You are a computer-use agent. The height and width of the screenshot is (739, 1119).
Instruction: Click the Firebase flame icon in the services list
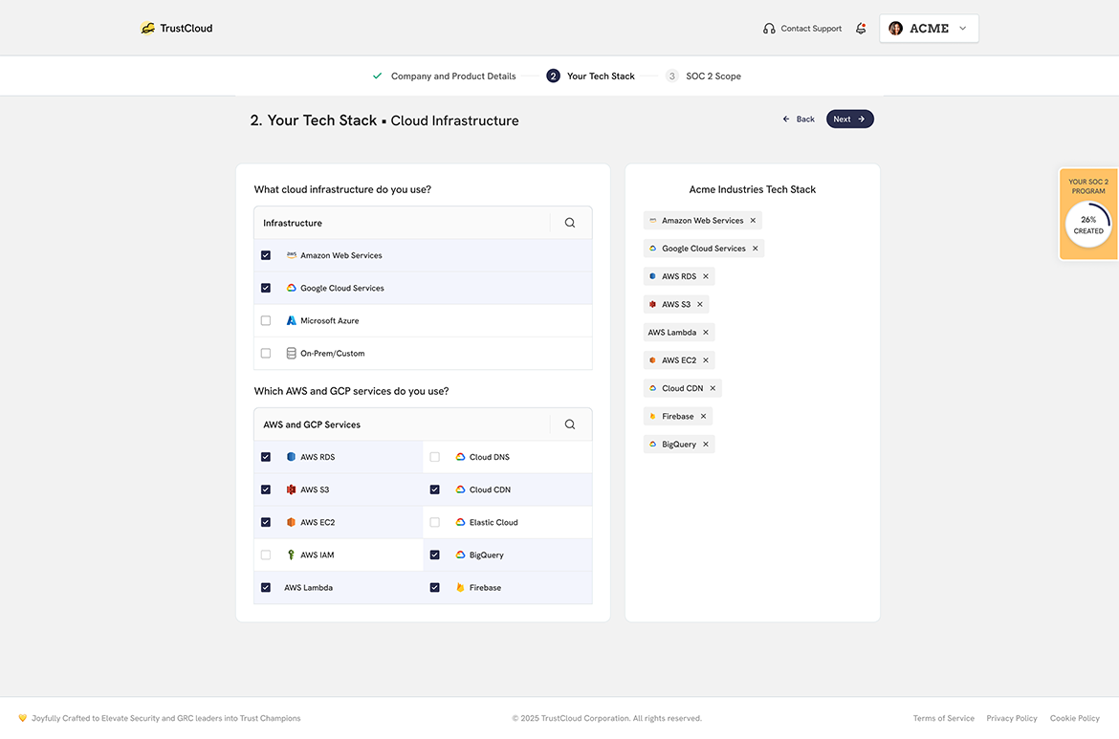460,588
